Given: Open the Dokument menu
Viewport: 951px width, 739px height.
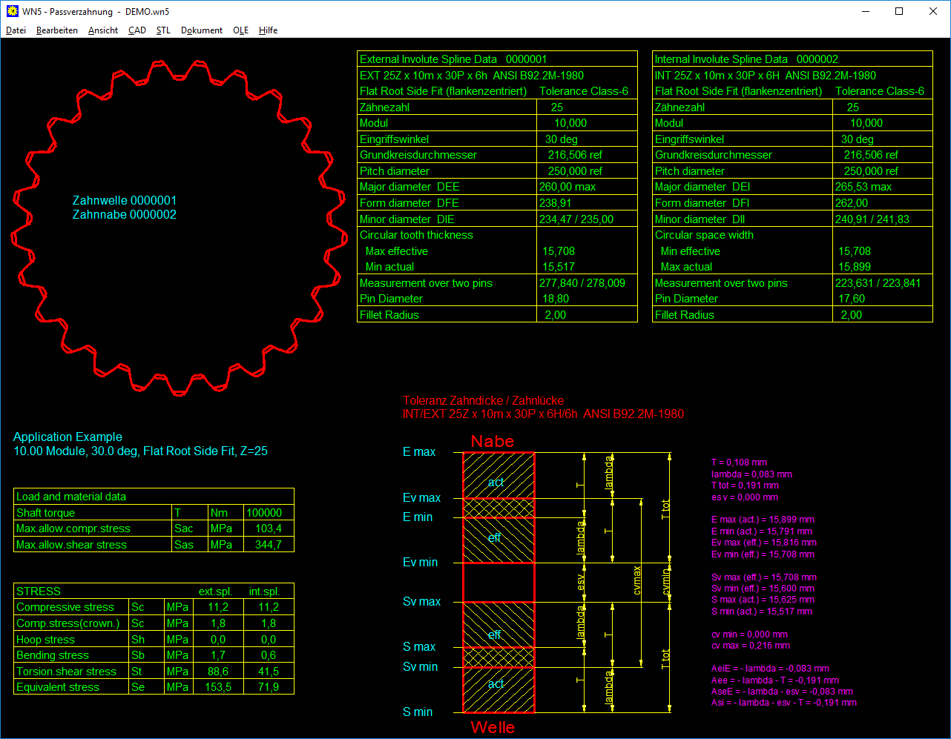Looking at the screenshot, I should pos(202,30).
